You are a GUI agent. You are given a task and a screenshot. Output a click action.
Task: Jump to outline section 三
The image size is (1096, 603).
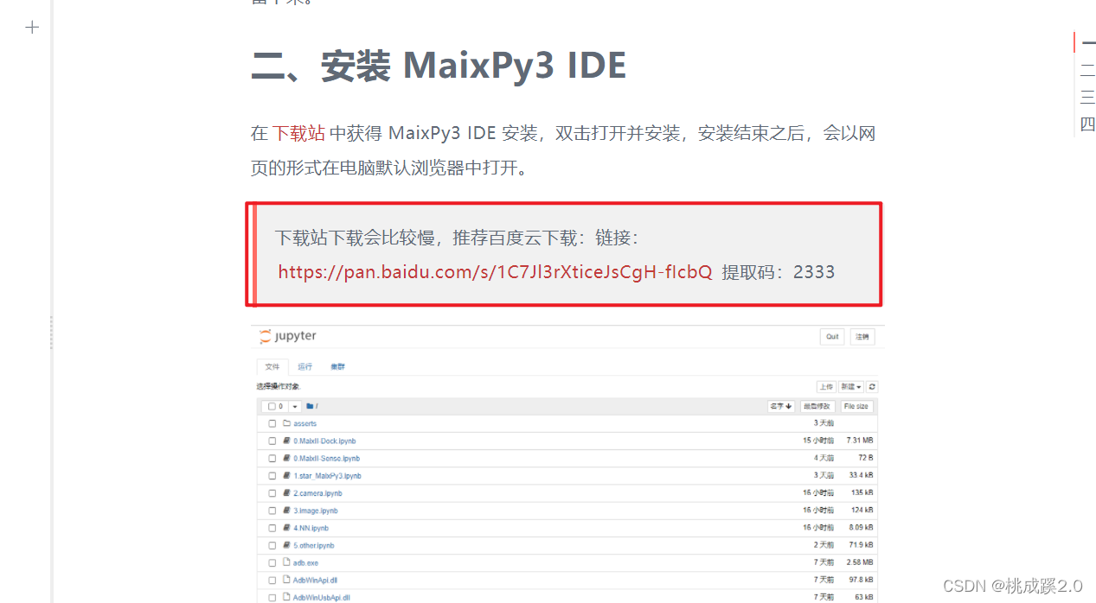[x=1087, y=97]
